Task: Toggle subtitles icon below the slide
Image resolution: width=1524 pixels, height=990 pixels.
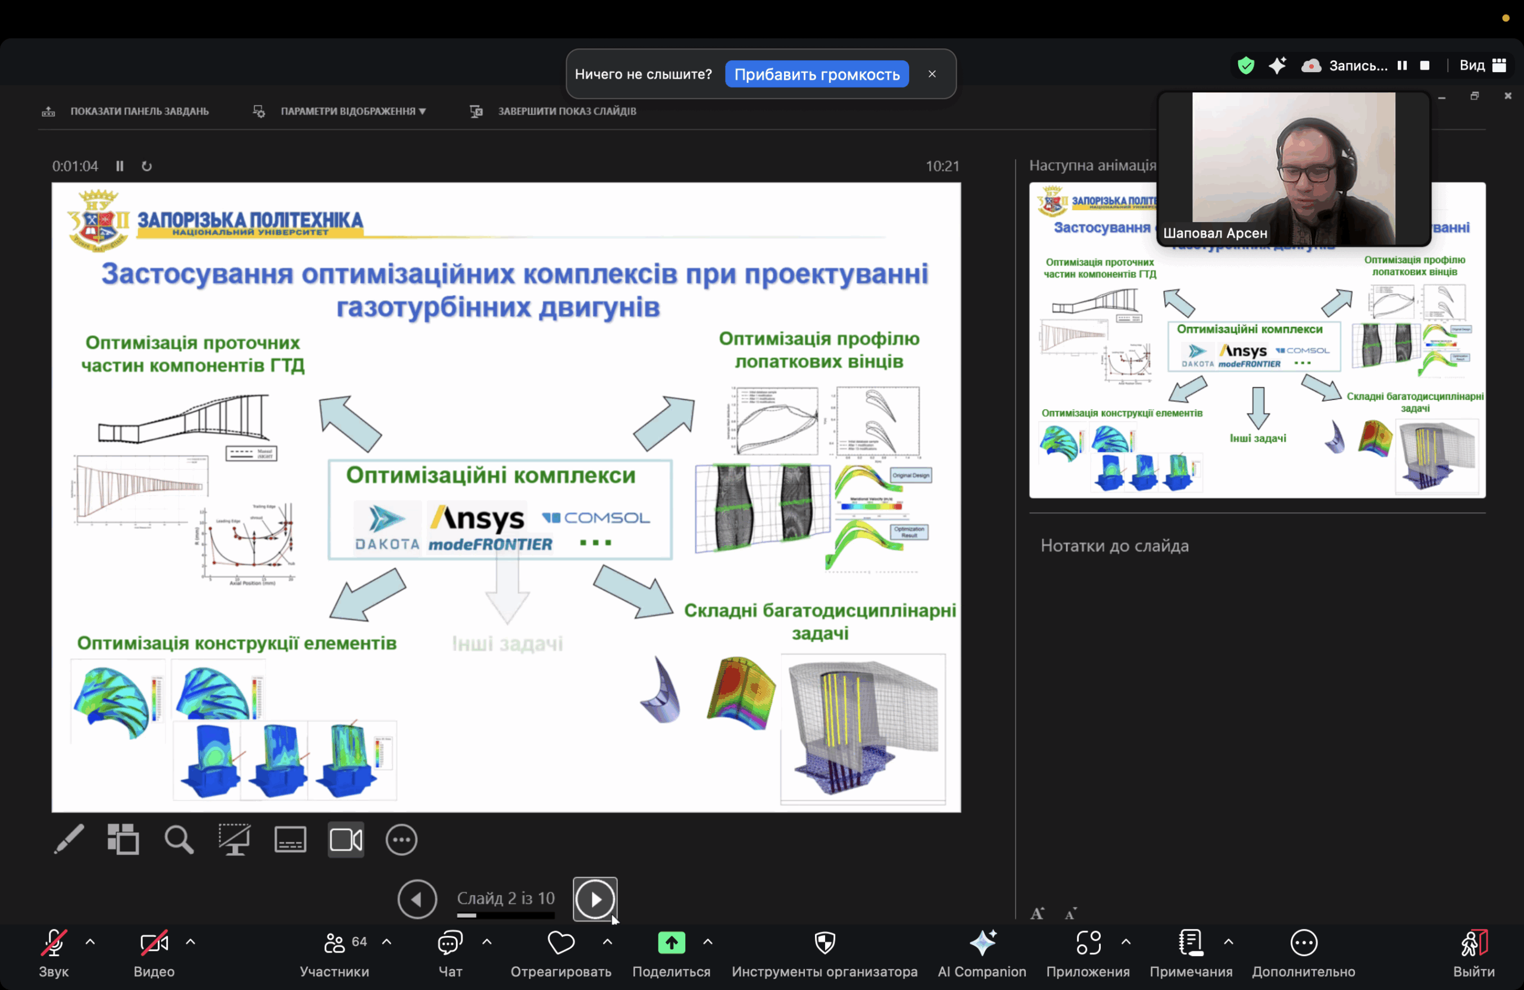Action: (290, 839)
